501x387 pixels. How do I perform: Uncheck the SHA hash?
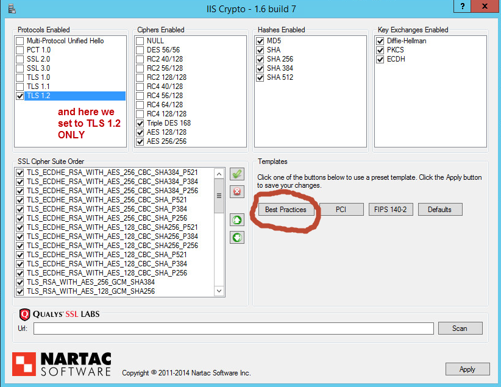click(260, 50)
